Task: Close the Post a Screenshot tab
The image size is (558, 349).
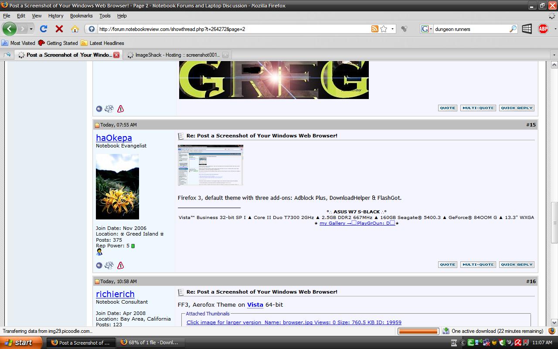Action: [x=116, y=55]
